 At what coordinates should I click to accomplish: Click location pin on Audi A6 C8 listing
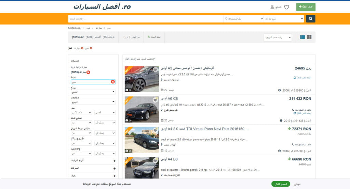[x=162, y=110]
